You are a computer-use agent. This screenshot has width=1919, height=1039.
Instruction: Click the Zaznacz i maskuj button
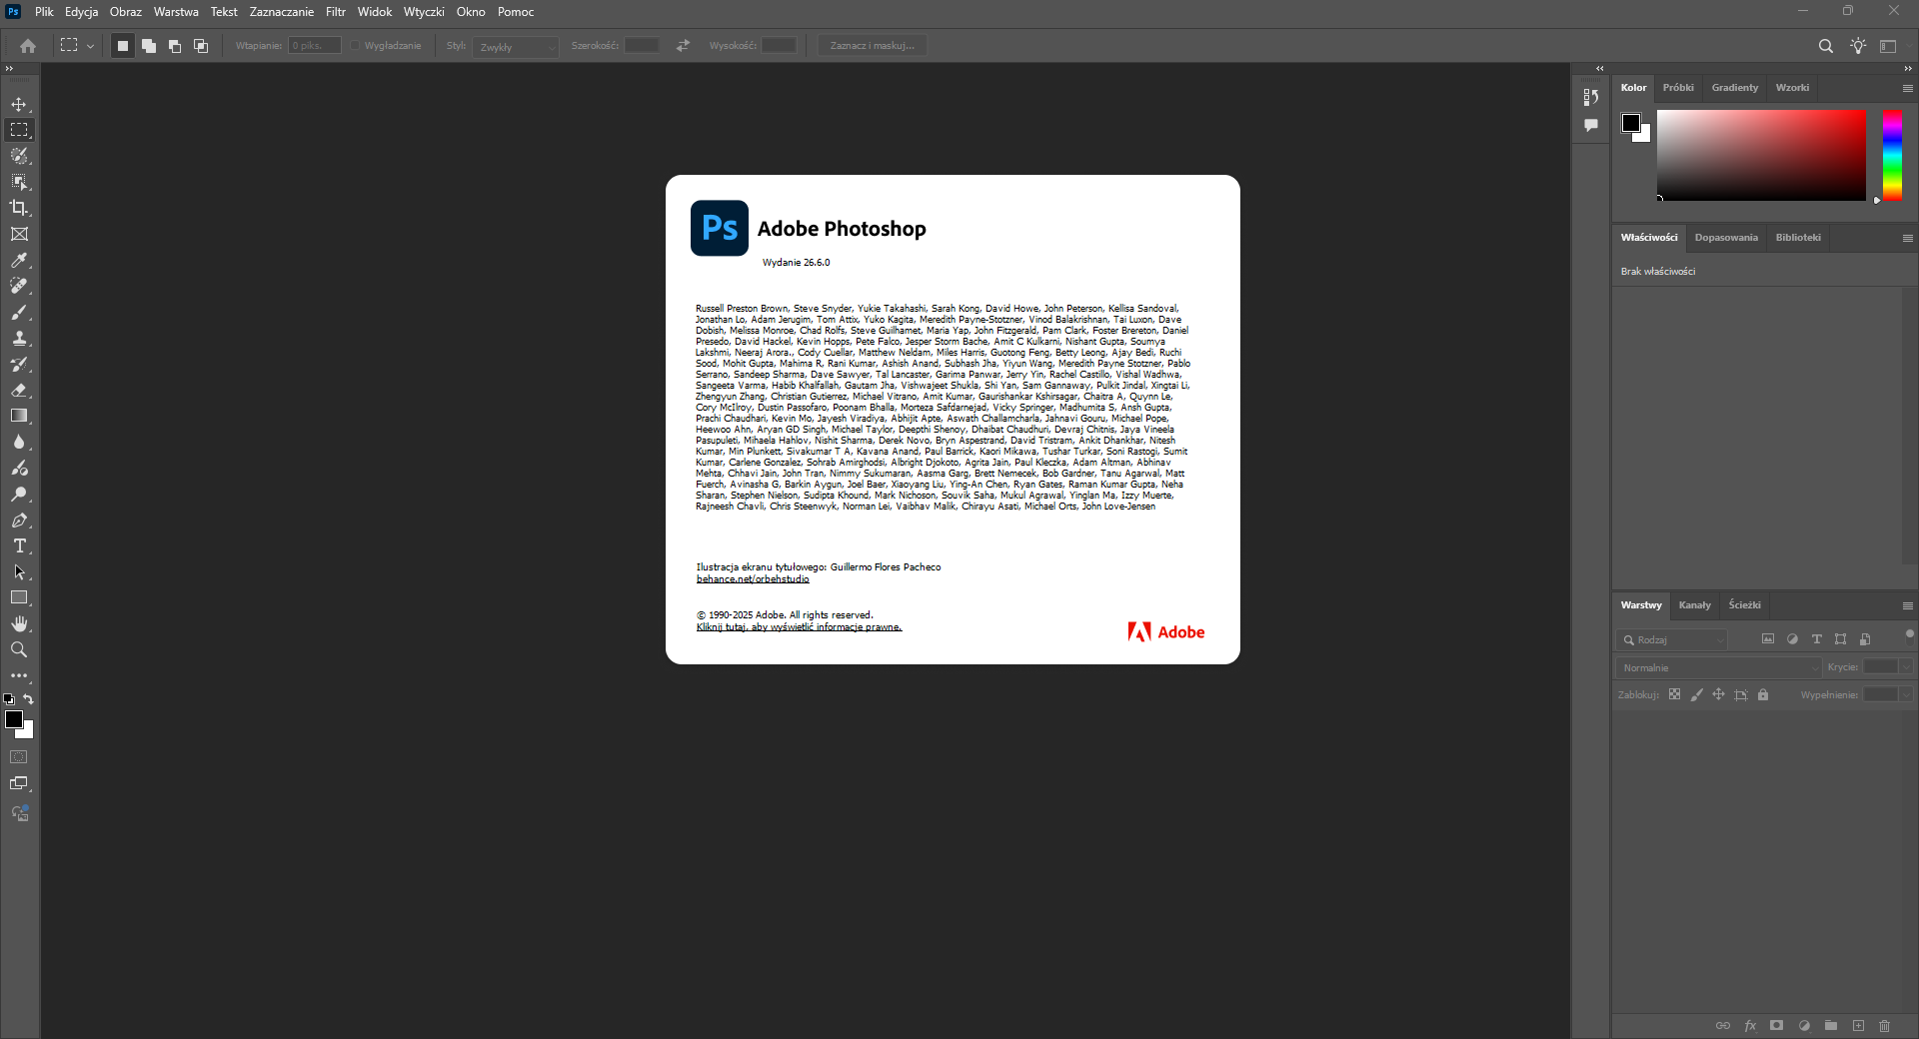pyautogui.click(x=873, y=46)
